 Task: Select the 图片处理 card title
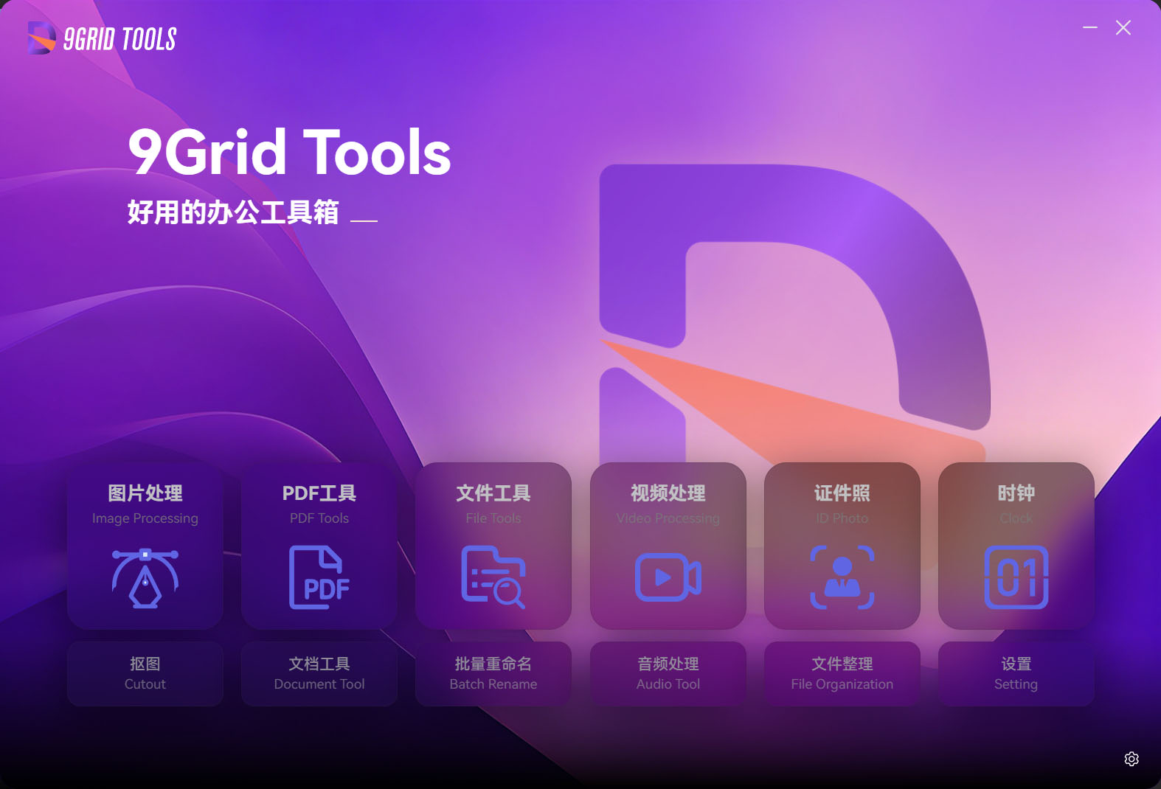pos(145,493)
